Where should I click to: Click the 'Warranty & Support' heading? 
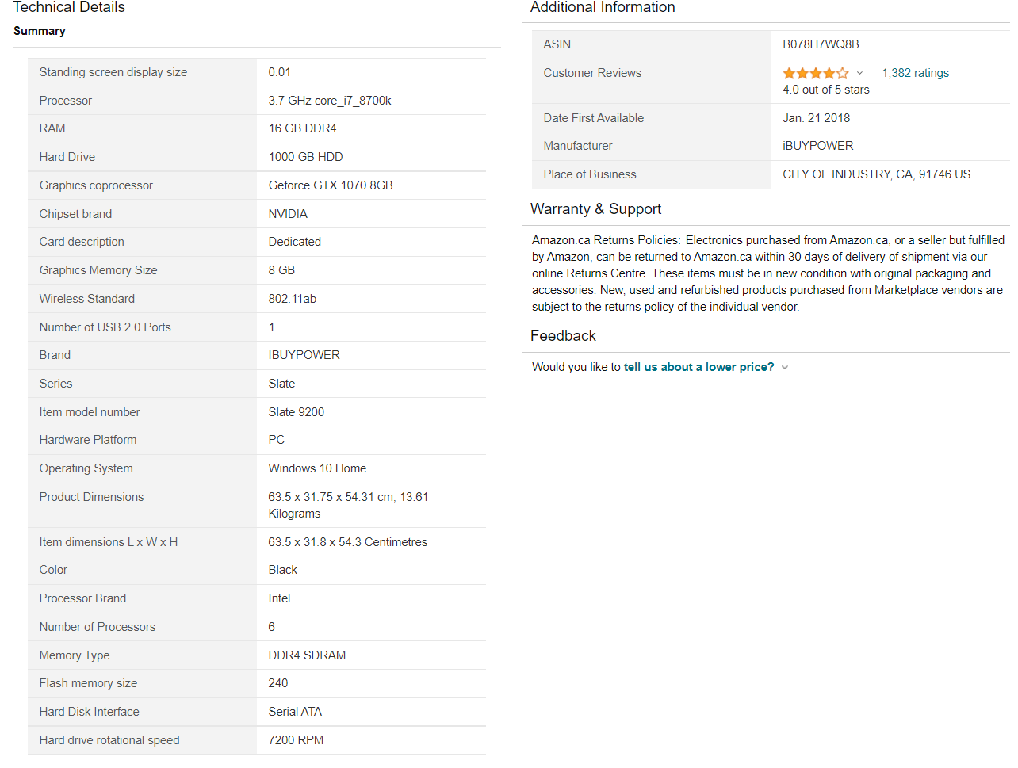coord(595,209)
